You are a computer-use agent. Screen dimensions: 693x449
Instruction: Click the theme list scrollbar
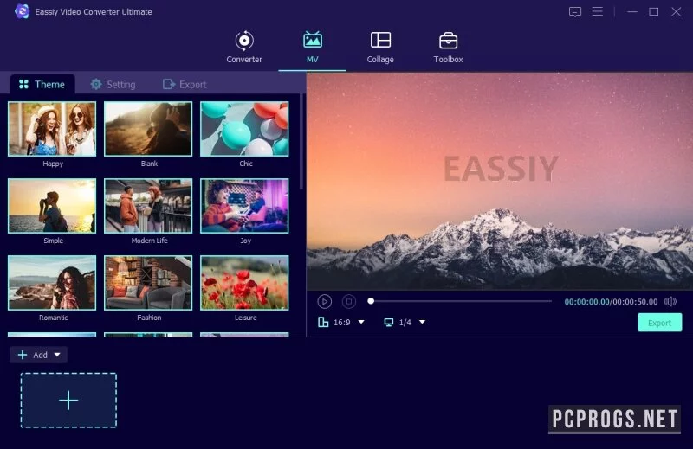point(301,141)
